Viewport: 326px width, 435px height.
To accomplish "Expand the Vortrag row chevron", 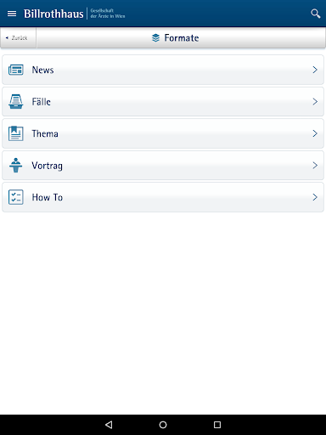I will pyautogui.click(x=315, y=165).
